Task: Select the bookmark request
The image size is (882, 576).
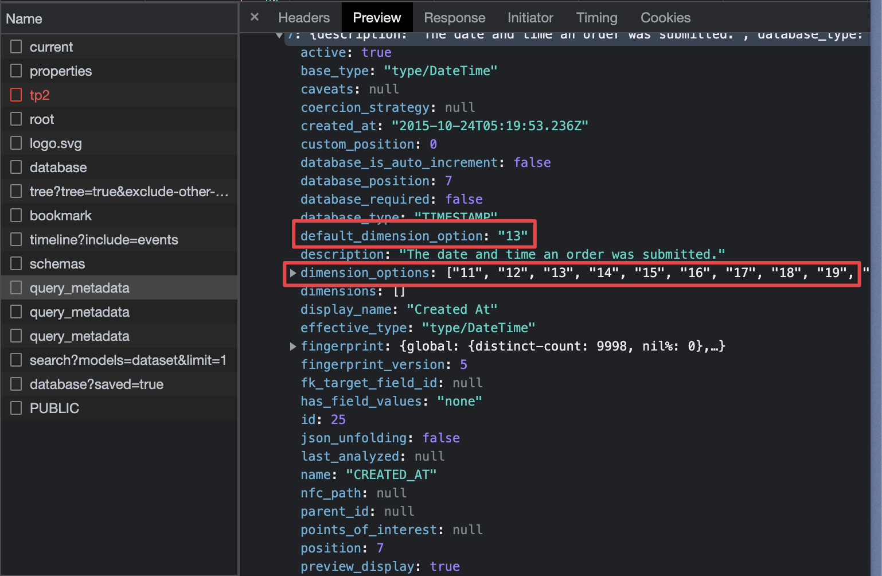Action: tap(60, 215)
